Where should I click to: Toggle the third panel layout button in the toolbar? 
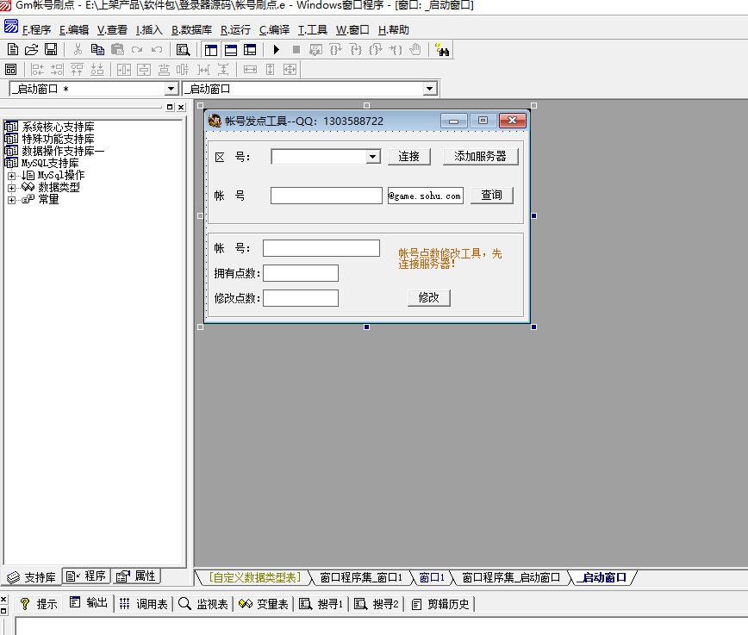(250, 50)
